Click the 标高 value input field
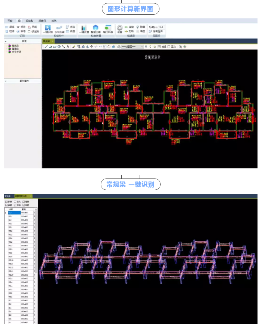 161,27
